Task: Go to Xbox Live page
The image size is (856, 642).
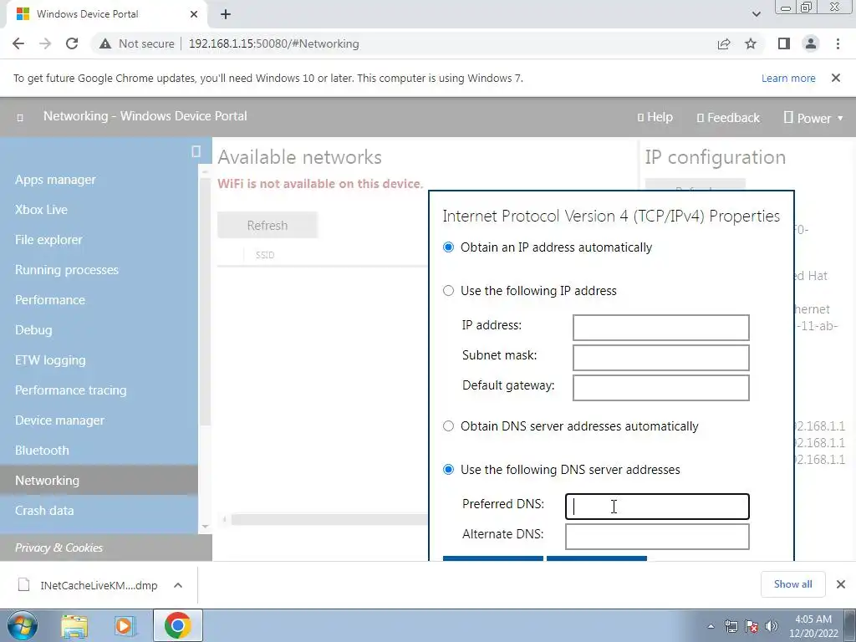Action: coord(42,210)
